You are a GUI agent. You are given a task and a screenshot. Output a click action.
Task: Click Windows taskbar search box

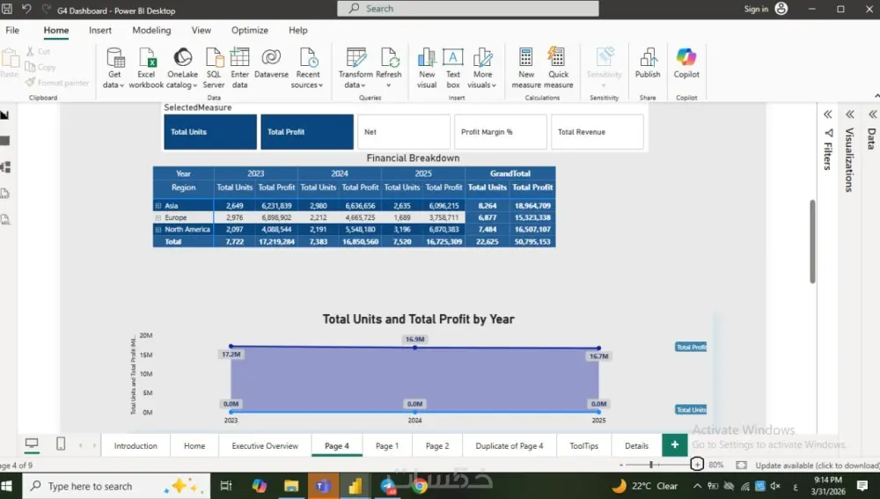pyautogui.click(x=116, y=486)
